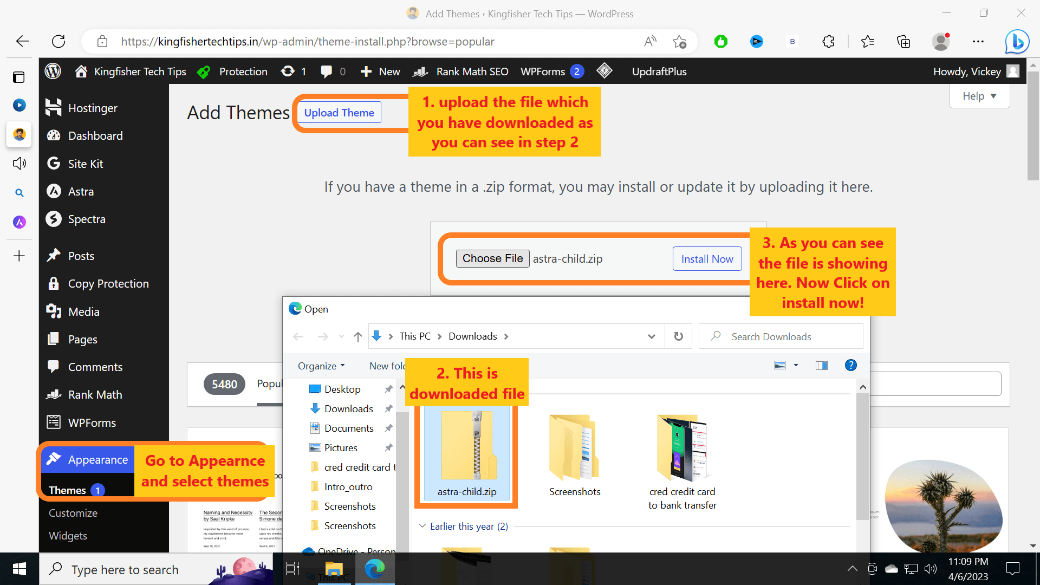1040x585 pixels.
Task: Open the comments bubble in admin bar
Action: (x=333, y=71)
